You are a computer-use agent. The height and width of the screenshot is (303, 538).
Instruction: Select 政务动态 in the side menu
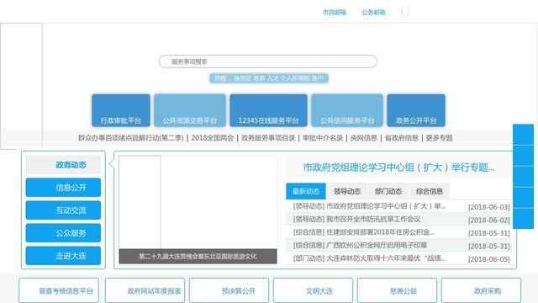point(64,165)
